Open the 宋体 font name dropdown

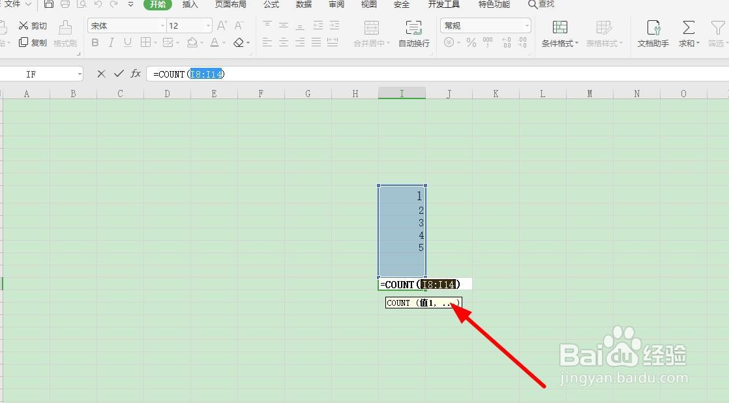(x=162, y=26)
